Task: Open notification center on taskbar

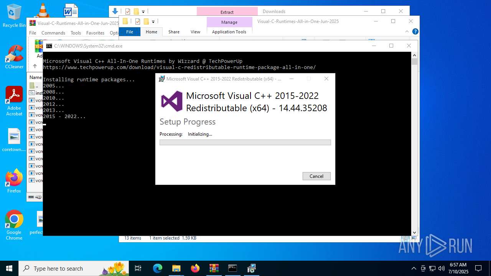Action: 478,268
